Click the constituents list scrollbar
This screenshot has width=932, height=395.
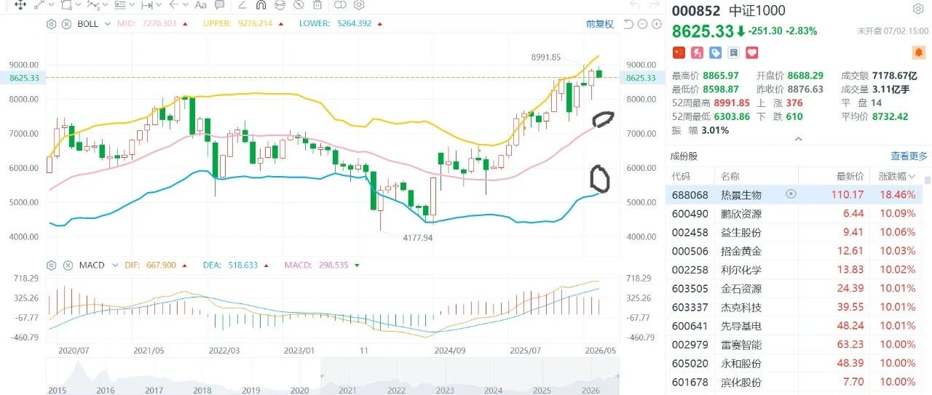[928, 182]
